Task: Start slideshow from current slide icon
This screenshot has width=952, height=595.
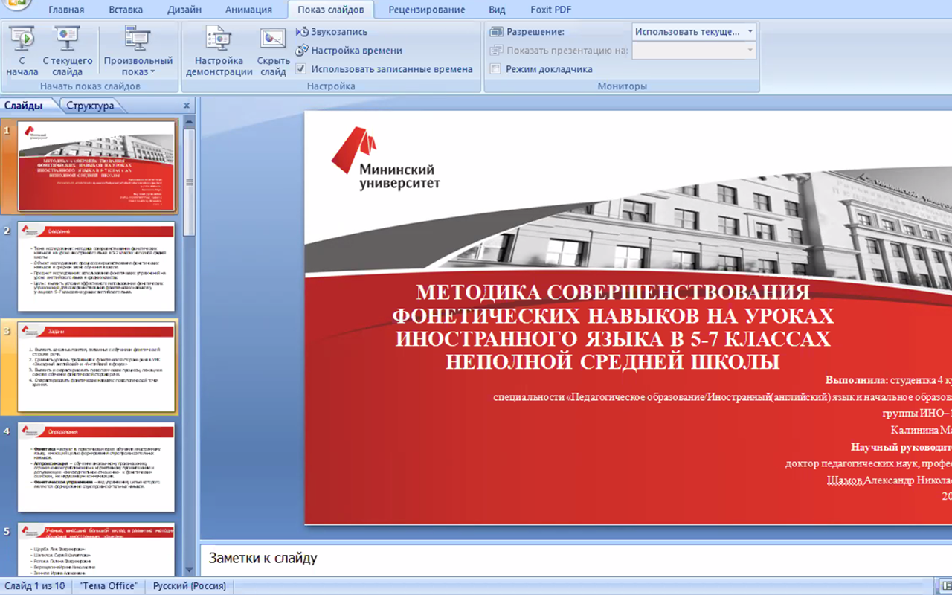Action: pos(67,37)
